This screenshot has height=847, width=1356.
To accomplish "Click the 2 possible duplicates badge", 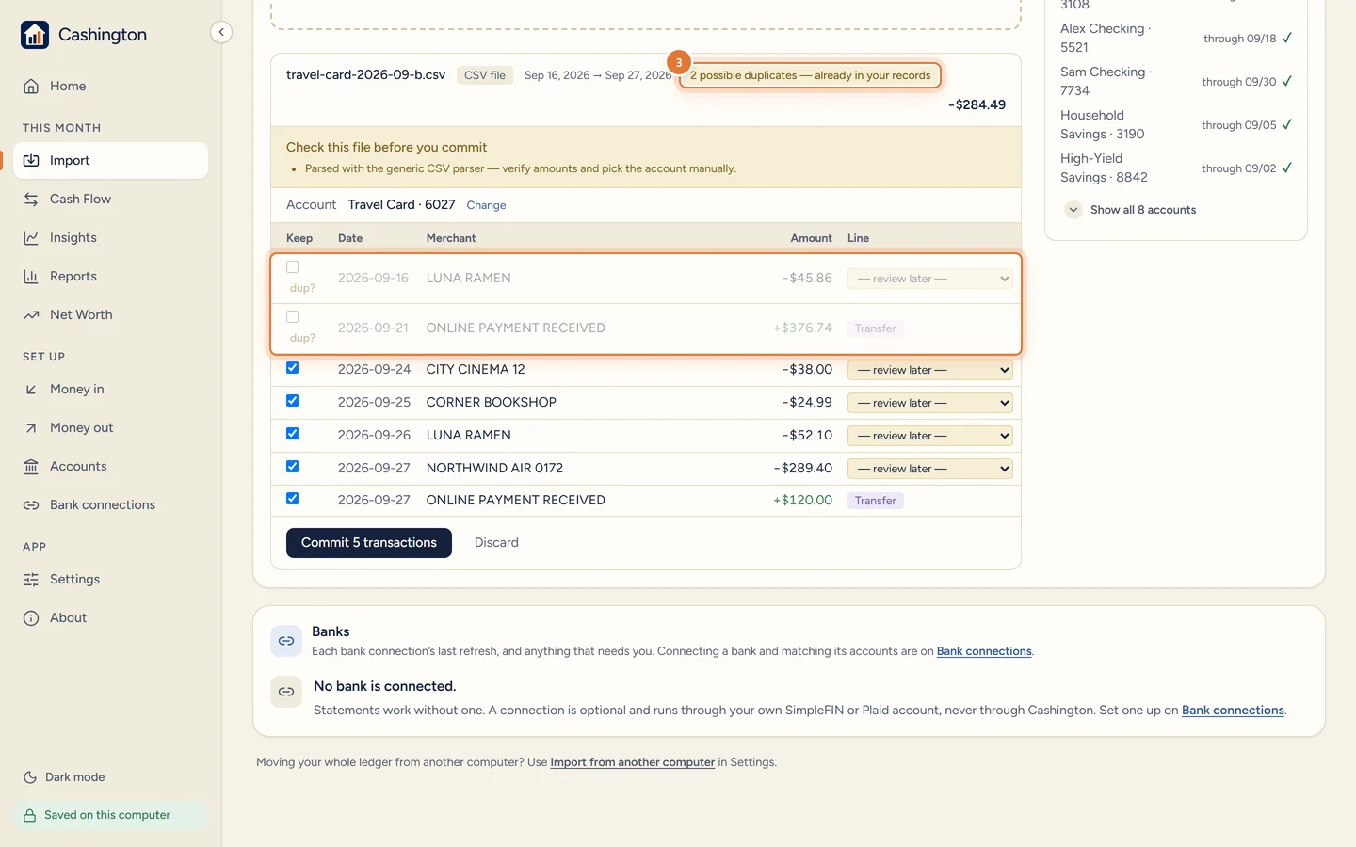I will (x=810, y=75).
